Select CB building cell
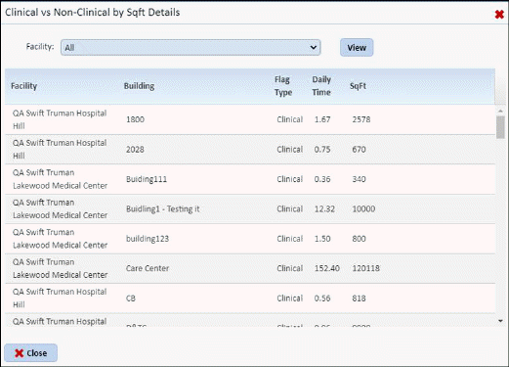Image resolution: width=509 pixels, height=367 pixels. coord(131,298)
